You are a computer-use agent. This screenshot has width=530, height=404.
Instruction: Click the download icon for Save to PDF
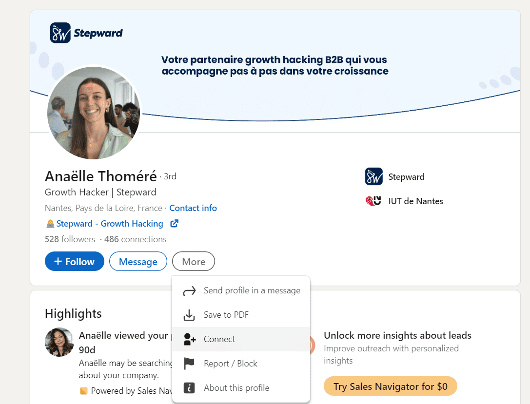[189, 315]
